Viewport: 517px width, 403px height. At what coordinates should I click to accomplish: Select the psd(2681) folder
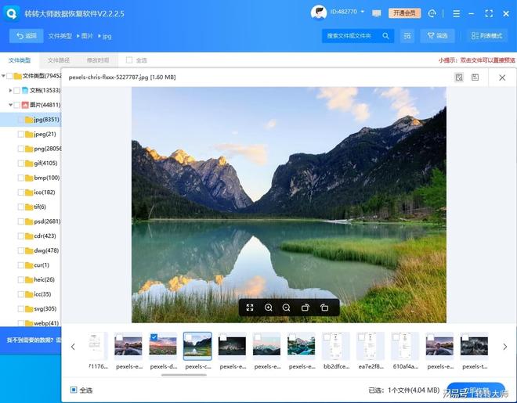click(x=43, y=221)
